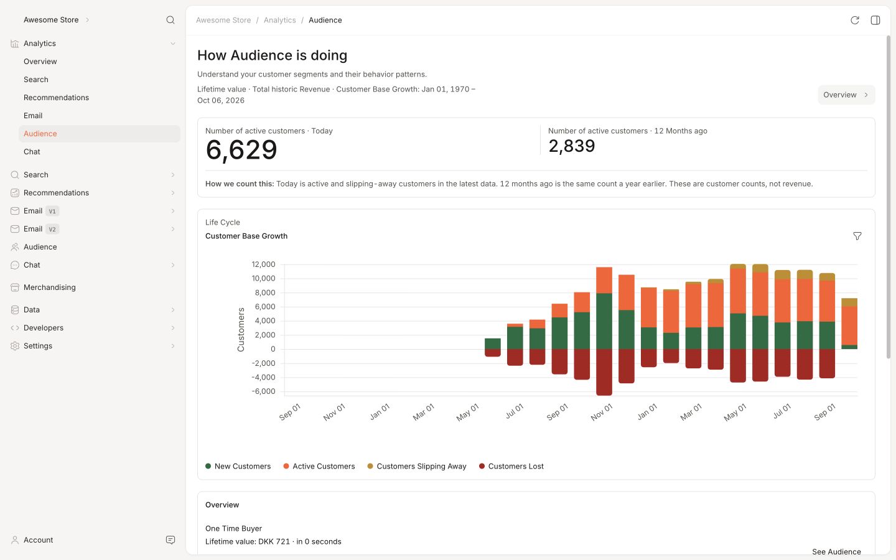Expand the main Search section chevron

click(173, 175)
